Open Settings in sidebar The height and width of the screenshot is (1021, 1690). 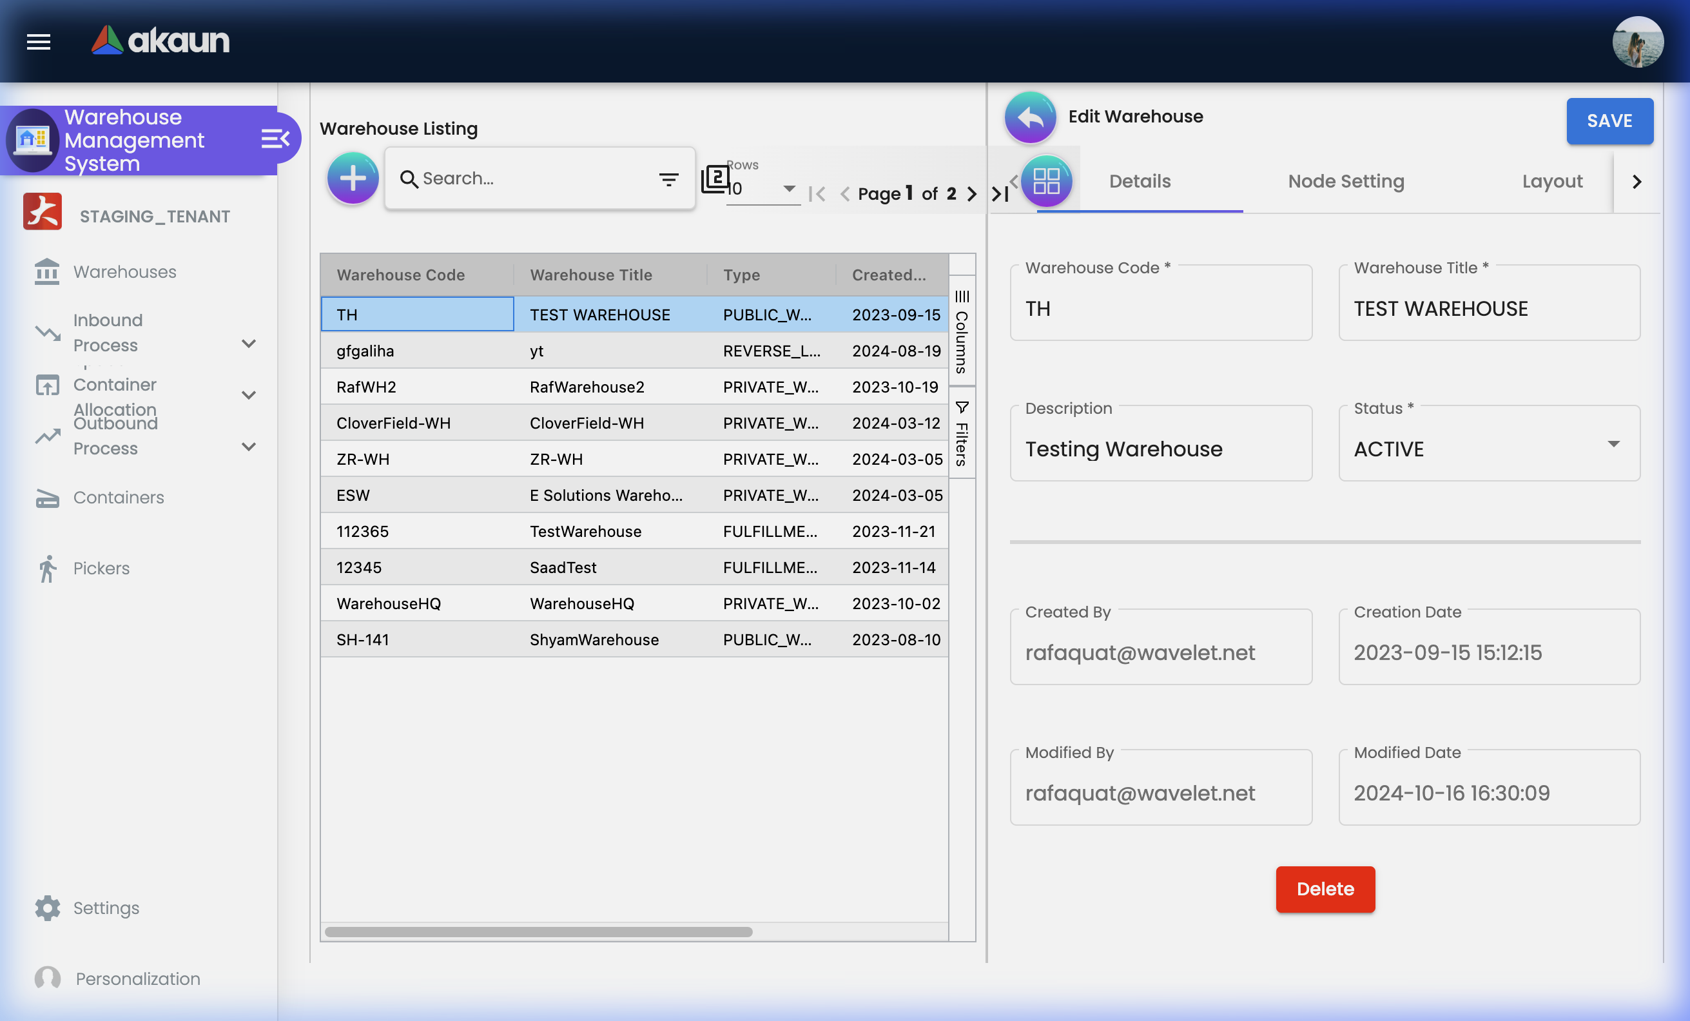pos(106,907)
